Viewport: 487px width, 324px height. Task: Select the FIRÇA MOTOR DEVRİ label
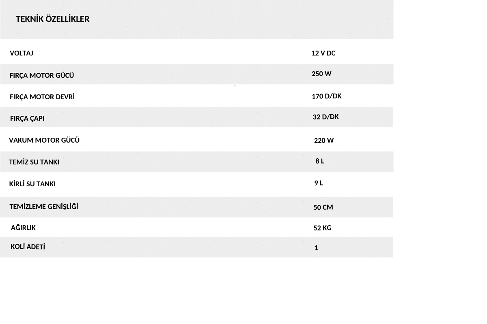coord(42,97)
